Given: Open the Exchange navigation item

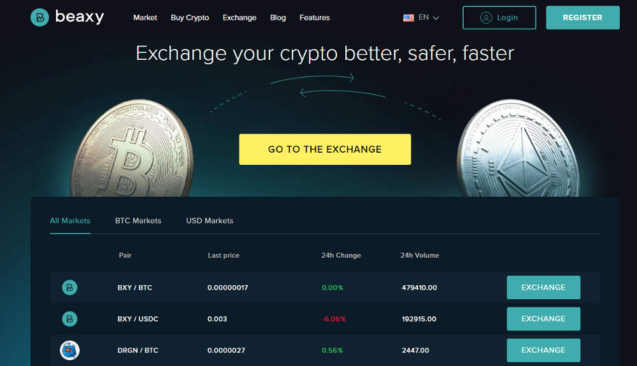Looking at the screenshot, I should (240, 17).
